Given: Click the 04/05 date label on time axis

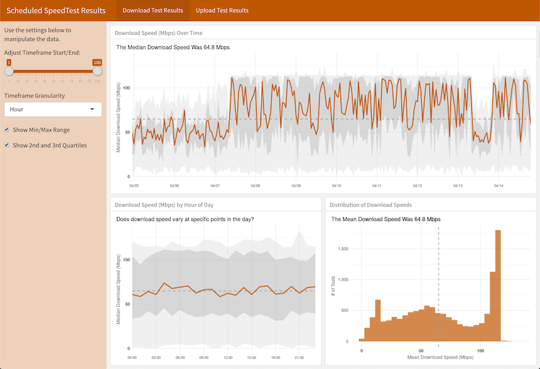Looking at the screenshot, I should point(134,185).
